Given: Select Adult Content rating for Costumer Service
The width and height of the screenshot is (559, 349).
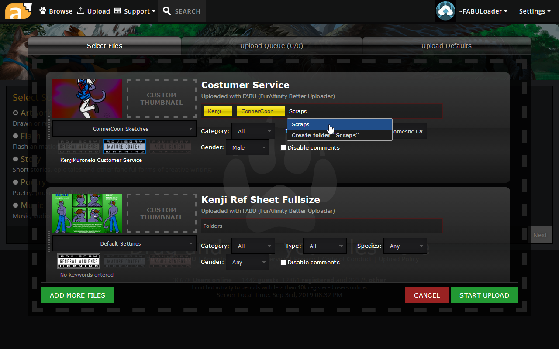Looking at the screenshot, I should (x=170, y=147).
